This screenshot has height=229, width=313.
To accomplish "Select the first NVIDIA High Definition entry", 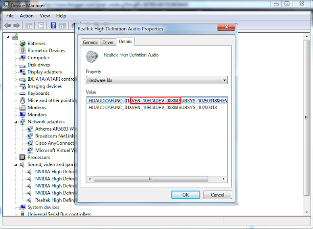I will click(x=54, y=171).
